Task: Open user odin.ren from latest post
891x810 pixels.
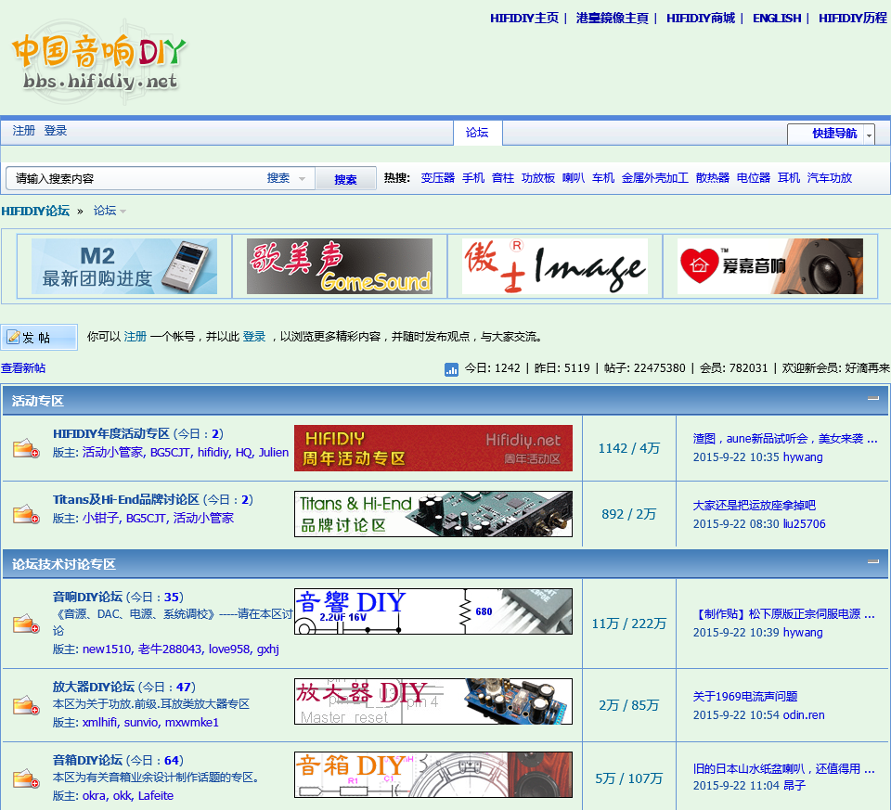Action: tap(804, 715)
